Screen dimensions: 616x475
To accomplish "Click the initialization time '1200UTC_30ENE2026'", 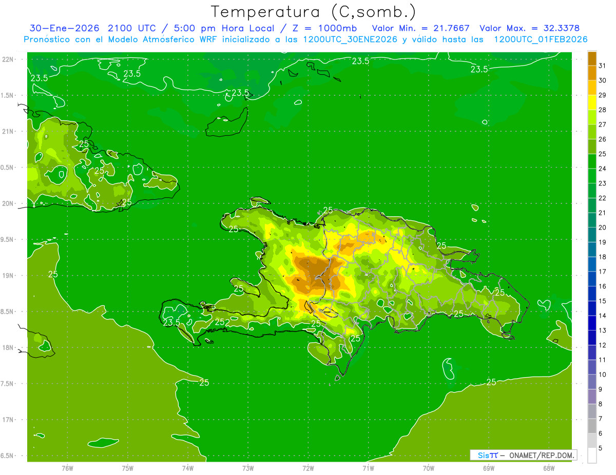I will tap(351, 39).
